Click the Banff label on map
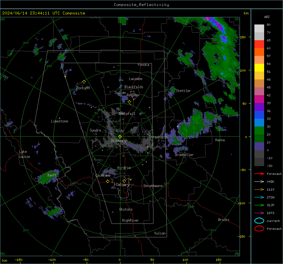Image resolution: width=283 pixels, height=264 pixels. pos(52,175)
